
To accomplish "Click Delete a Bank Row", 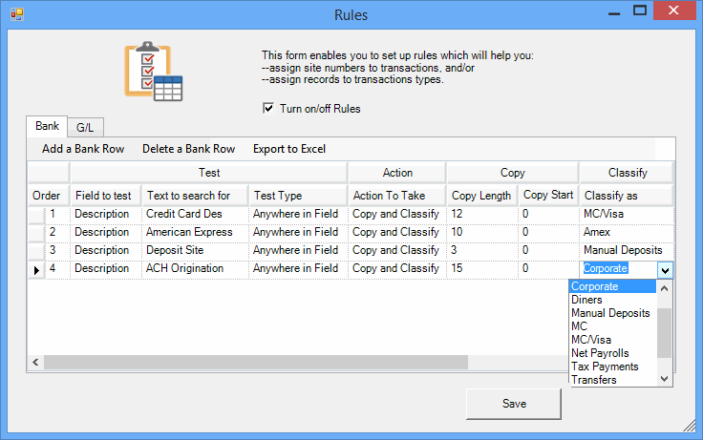I will click(188, 149).
